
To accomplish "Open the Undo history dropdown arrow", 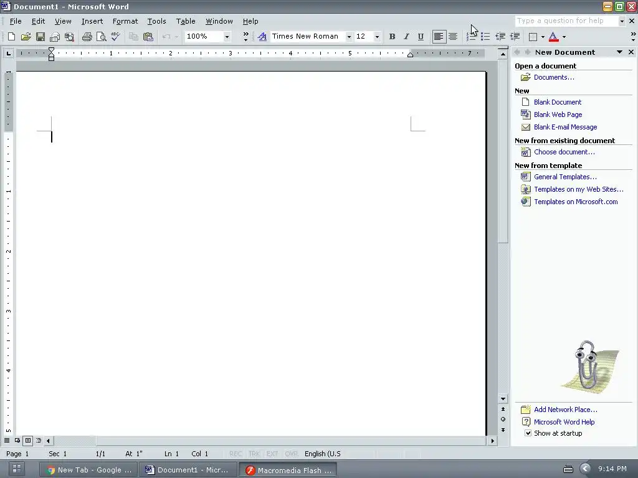I will tap(176, 37).
